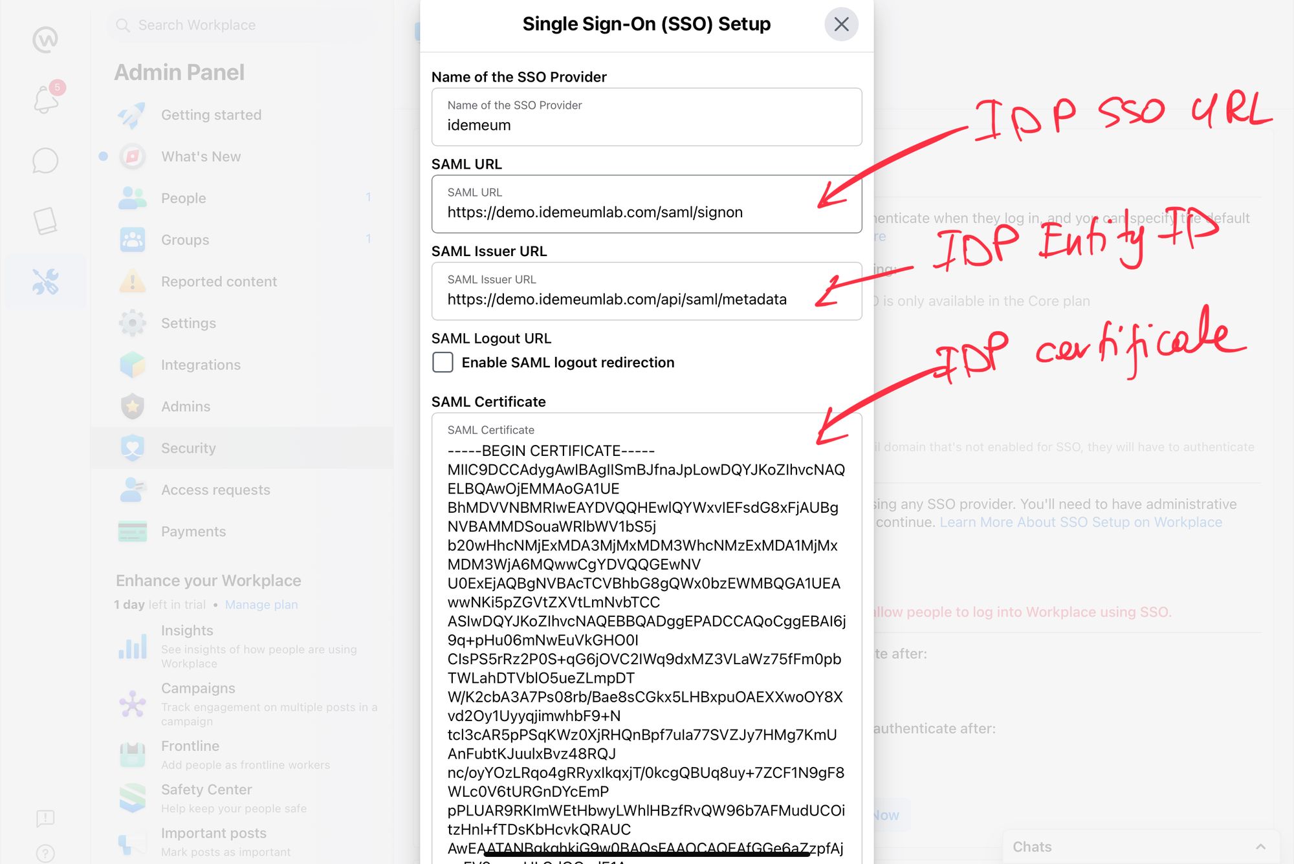Screen dimensions: 1294x864
Task: Open Admins section
Action: point(242,407)
